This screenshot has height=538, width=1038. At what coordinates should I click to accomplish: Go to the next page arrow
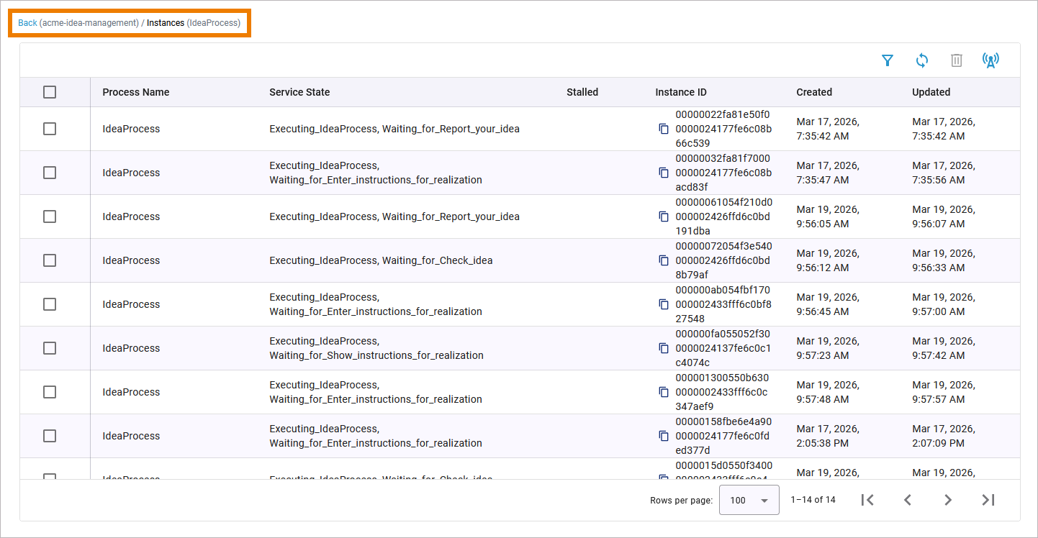click(948, 500)
